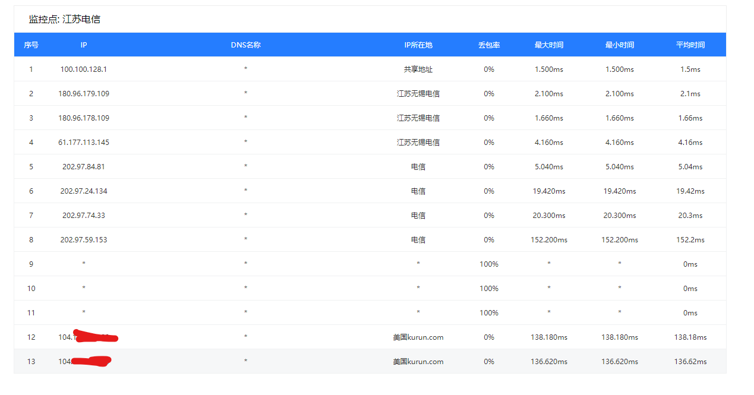Click the 最小时间 column header
754x395 pixels.
point(620,45)
